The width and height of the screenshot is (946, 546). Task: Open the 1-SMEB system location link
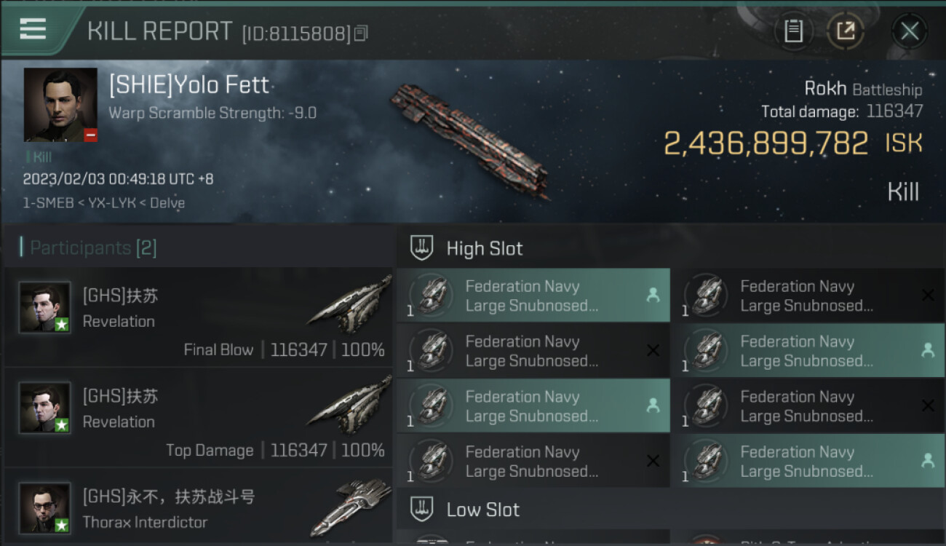[47, 203]
